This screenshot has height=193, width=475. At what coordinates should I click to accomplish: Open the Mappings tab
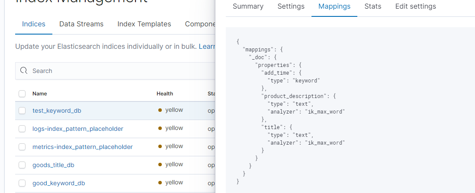pyautogui.click(x=334, y=6)
